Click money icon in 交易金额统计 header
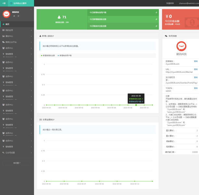The height and width of the screenshot is (195, 199). click(41, 120)
